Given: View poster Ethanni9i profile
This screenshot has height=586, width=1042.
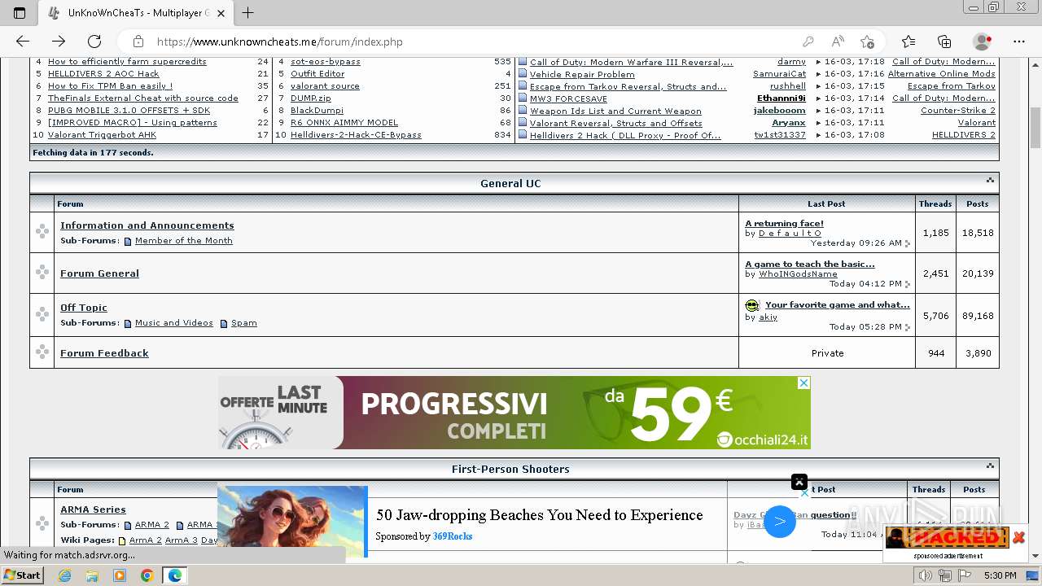Looking at the screenshot, I should [781, 98].
